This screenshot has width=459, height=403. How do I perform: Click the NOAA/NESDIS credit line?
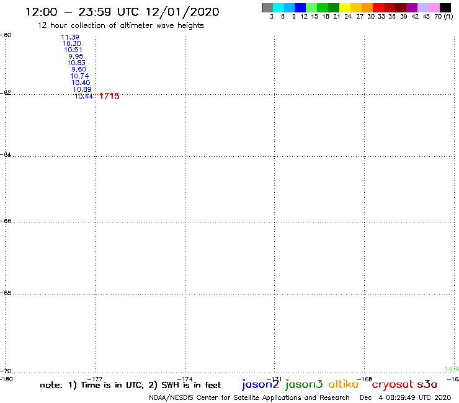(249, 397)
